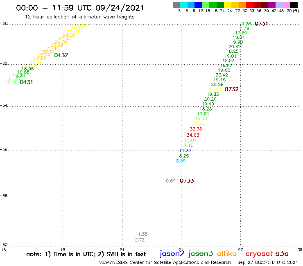
Task: Click the light green value 14.05
Action: [x=201, y=119]
